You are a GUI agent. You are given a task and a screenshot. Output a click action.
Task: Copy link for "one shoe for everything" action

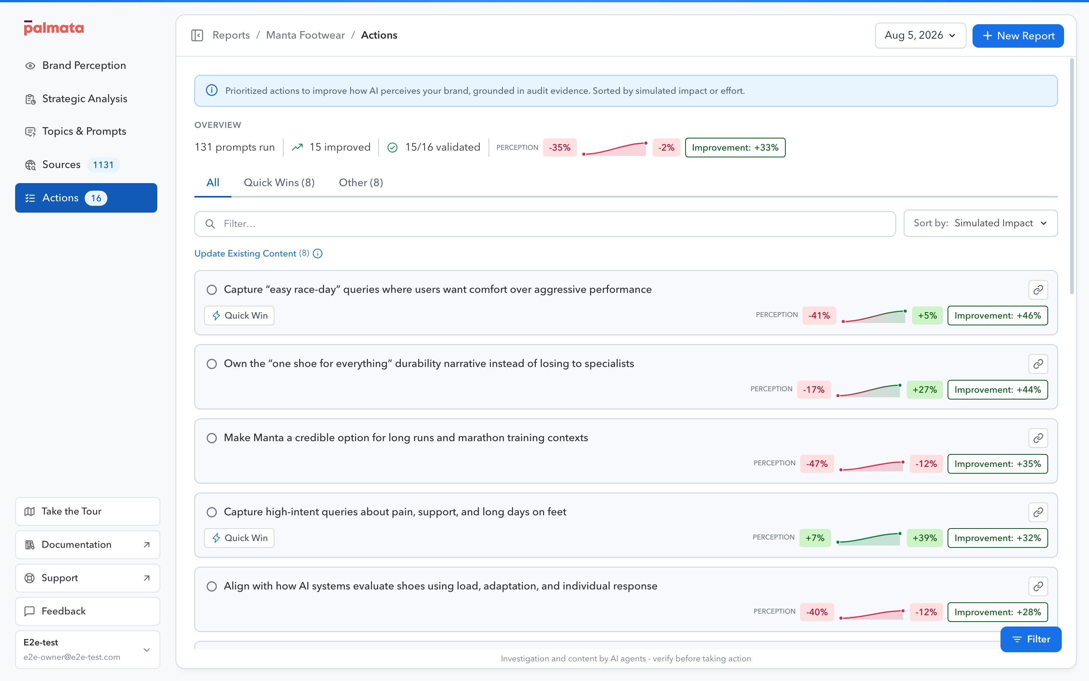1038,364
